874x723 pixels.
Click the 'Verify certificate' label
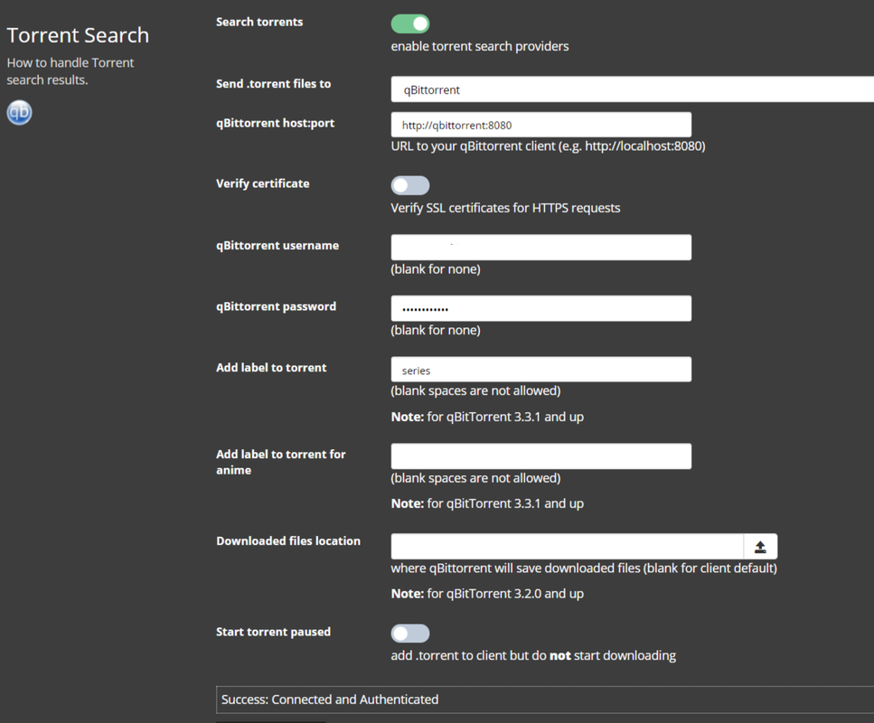tap(262, 183)
